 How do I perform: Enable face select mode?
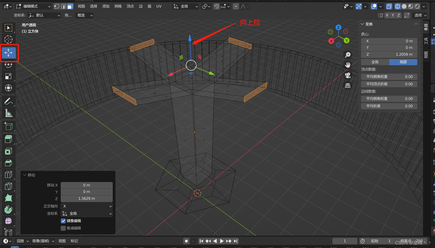70,6
